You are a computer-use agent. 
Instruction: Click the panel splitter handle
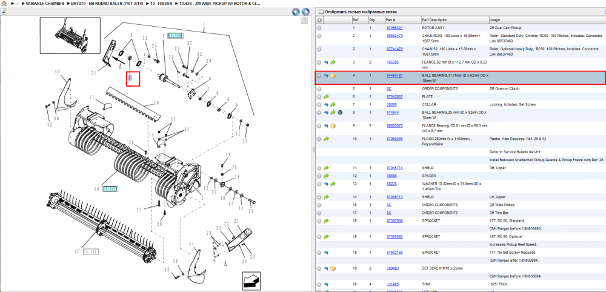pos(313,150)
